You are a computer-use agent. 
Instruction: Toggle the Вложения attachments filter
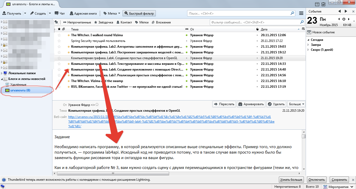pyautogui.click(x=161, y=22)
